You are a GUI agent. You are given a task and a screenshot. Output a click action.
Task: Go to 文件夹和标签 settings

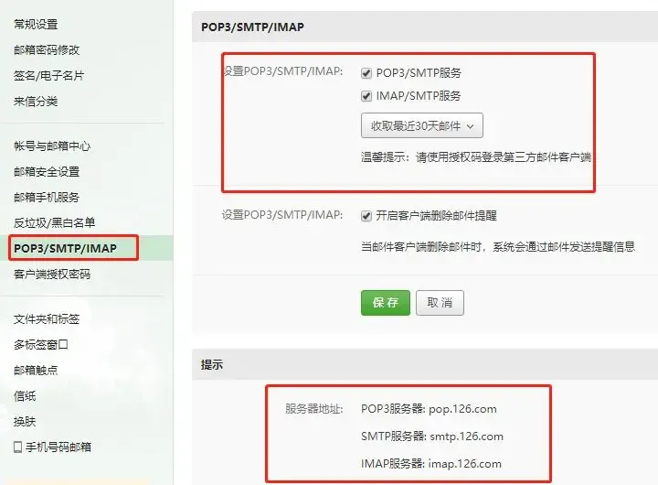click(x=47, y=319)
